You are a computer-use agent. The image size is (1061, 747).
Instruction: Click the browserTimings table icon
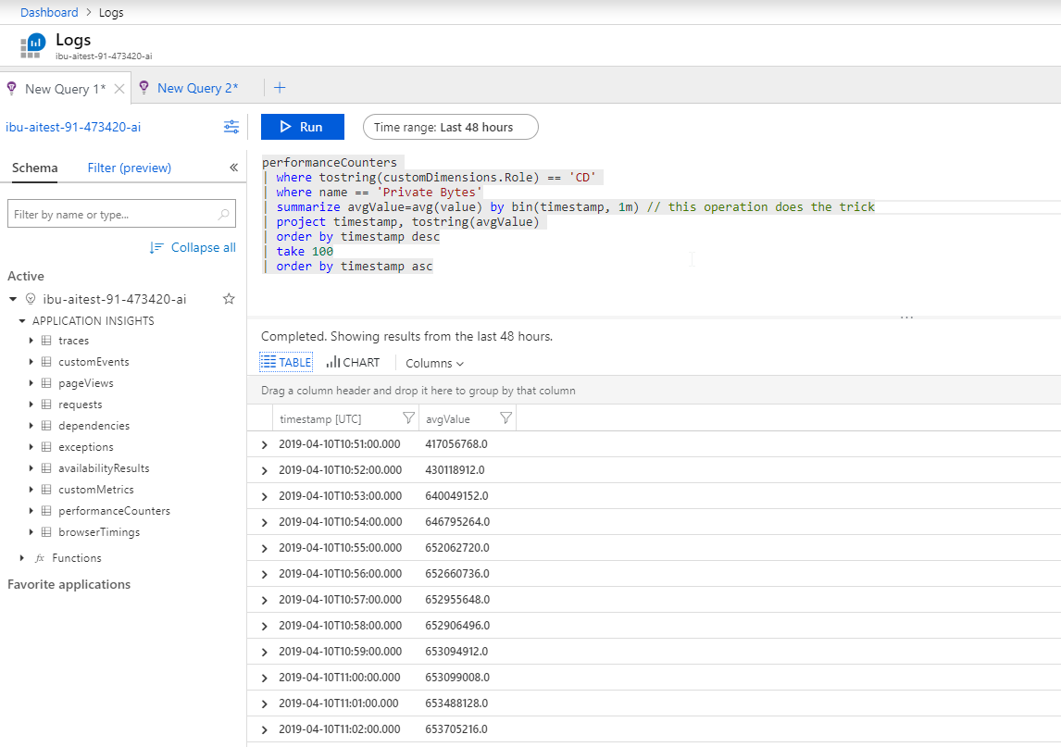pos(46,532)
